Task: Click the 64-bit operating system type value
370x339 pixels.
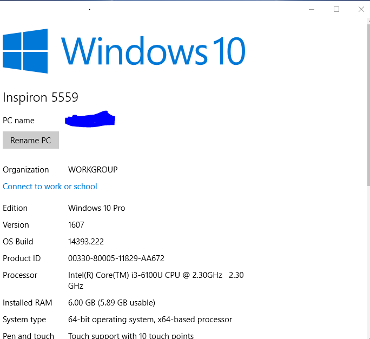Action: [x=150, y=320]
